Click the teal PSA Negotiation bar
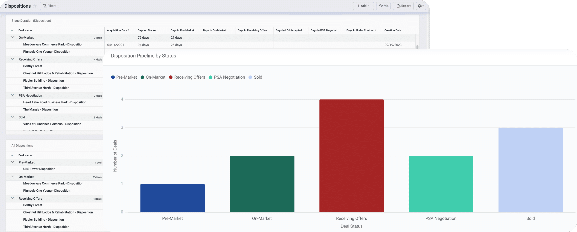The width and height of the screenshot is (577, 232). (x=441, y=184)
